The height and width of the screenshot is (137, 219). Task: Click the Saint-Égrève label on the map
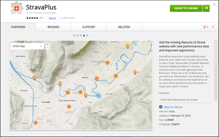click(x=21, y=56)
